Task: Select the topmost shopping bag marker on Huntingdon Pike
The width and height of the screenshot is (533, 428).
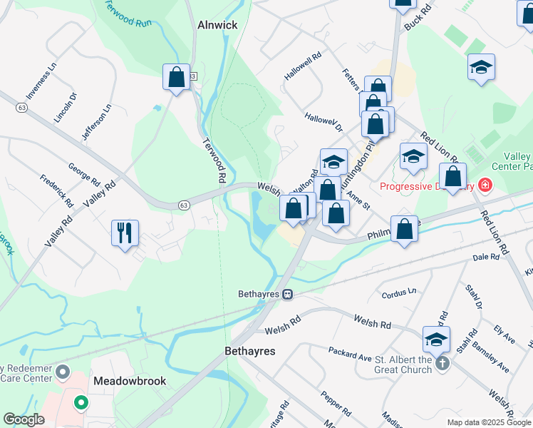Action: click(x=378, y=89)
